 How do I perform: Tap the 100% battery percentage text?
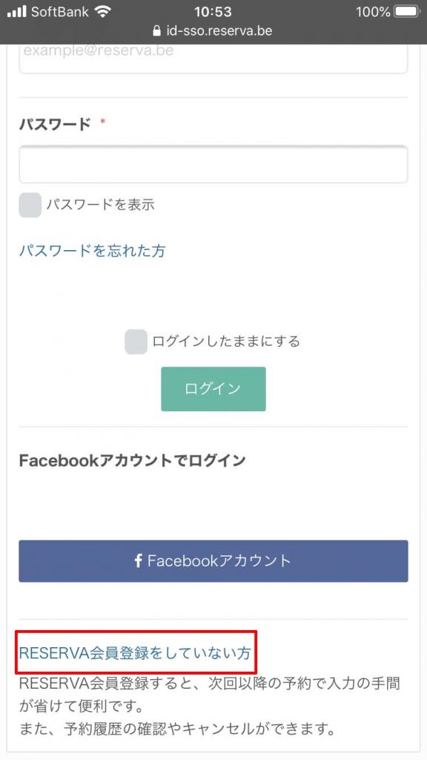point(373,12)
